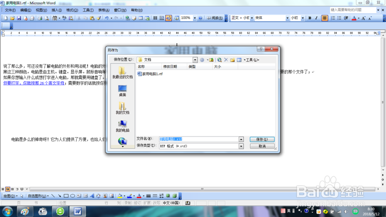Open the 自选图形 AutoShapes dropdown
The image size is (386, 217).
(x=38, y=196)
